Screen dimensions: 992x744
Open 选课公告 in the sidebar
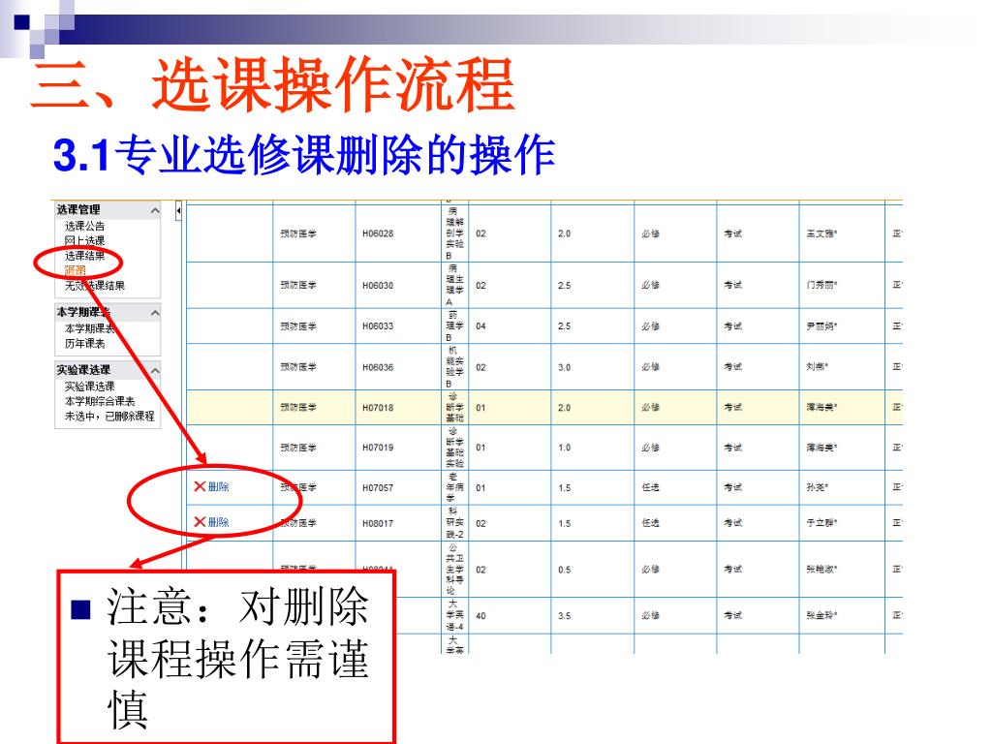85,226
